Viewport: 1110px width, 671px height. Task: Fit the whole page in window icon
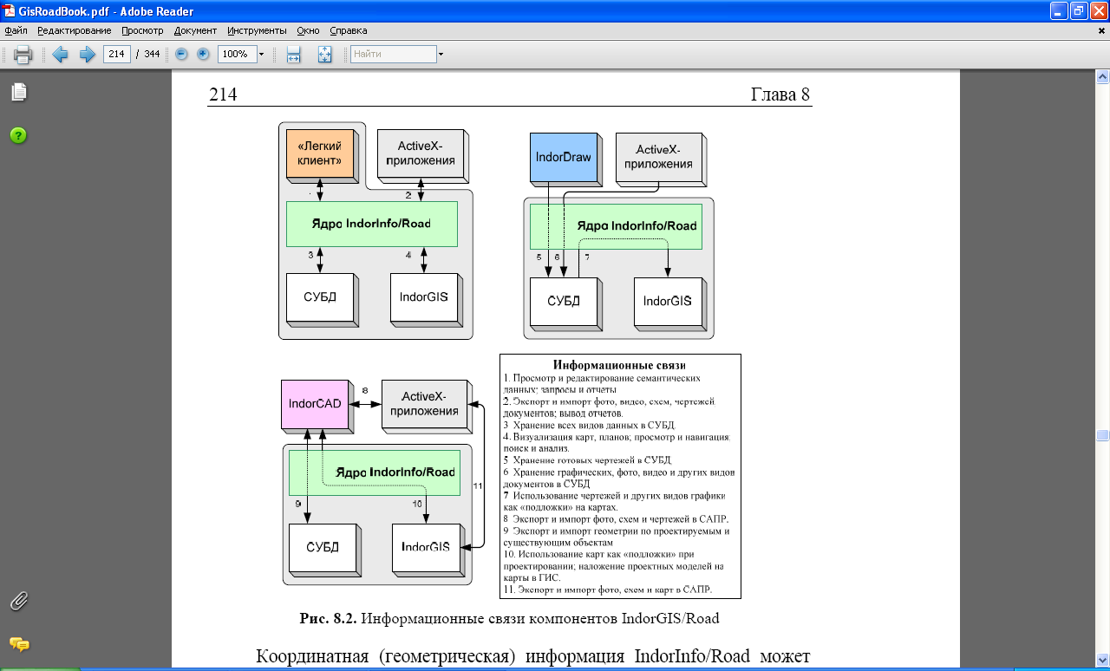(x=325, y=55)
